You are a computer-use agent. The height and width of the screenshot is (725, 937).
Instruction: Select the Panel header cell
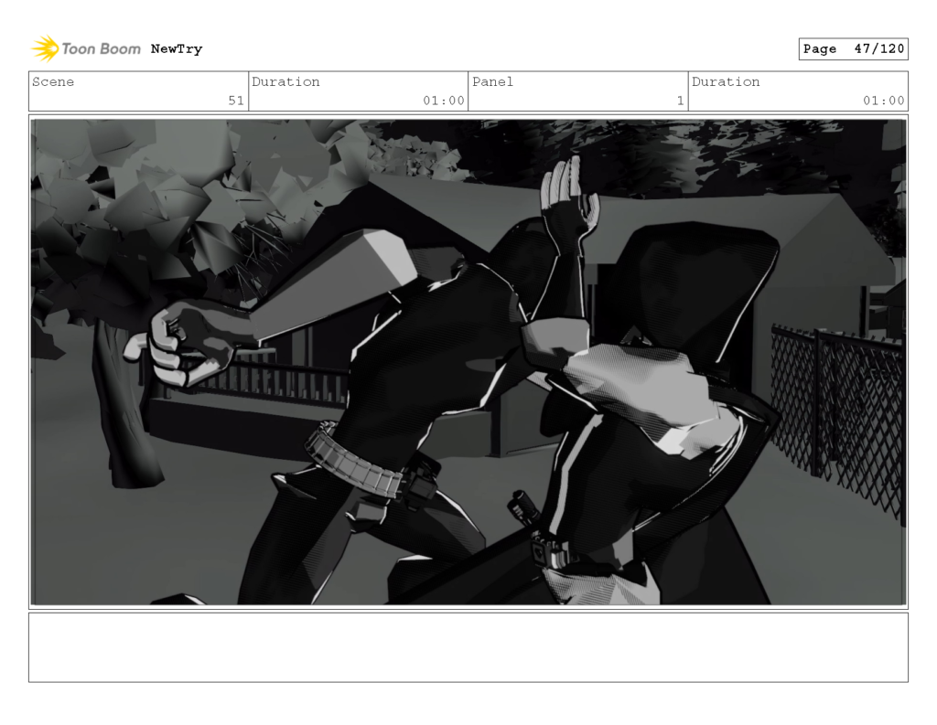click(492, 82)
